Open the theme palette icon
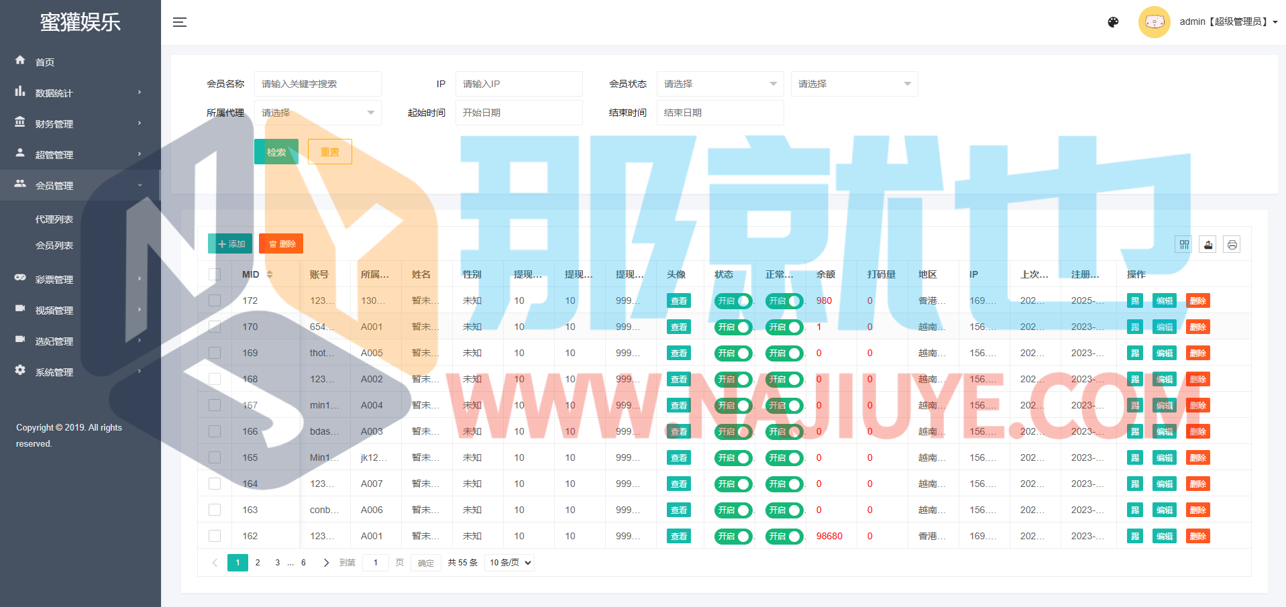1286x607 pixels. point(1113,22)
